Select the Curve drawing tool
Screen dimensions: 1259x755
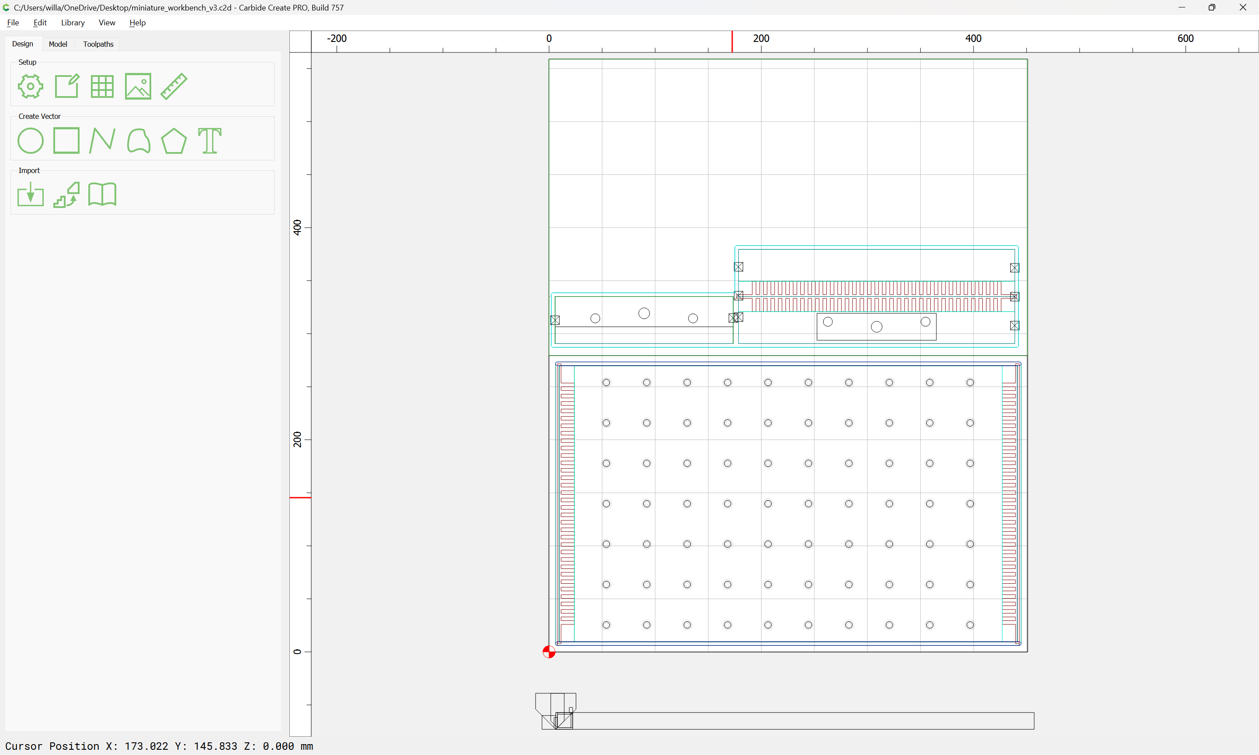coord(139,141)
